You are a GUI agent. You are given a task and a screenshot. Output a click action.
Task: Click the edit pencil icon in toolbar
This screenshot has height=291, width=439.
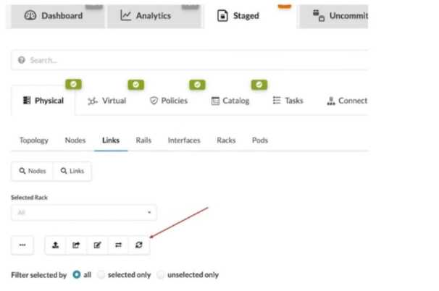click(x=97, y=245)
